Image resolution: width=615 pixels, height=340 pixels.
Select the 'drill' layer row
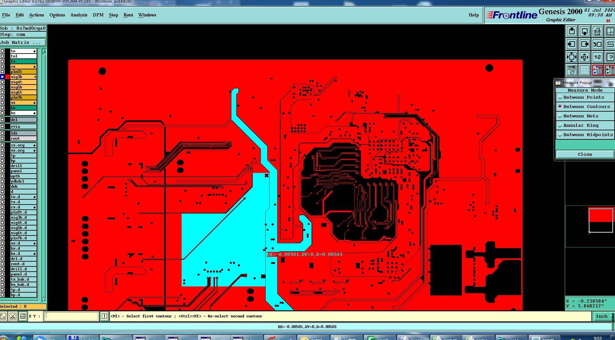23,166
